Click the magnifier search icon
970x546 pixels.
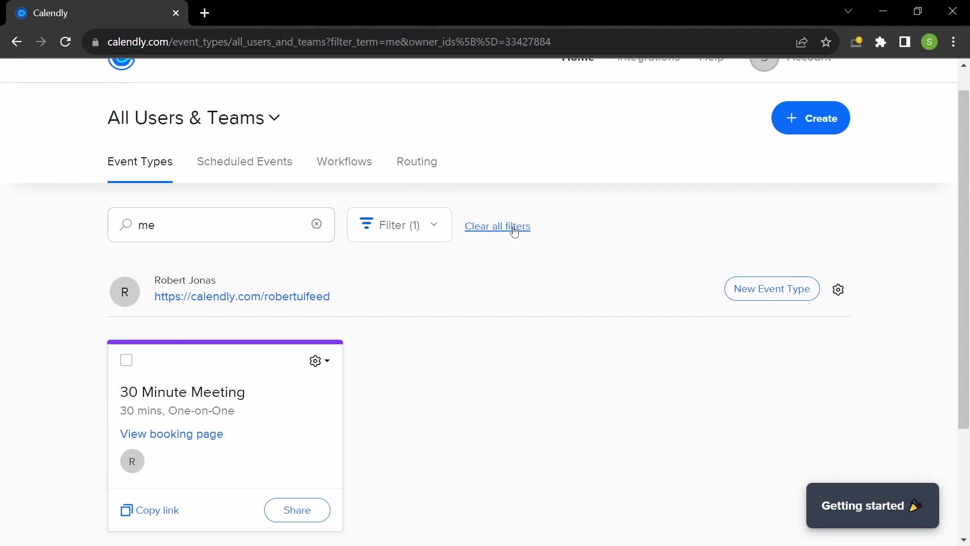coord(126,224)
